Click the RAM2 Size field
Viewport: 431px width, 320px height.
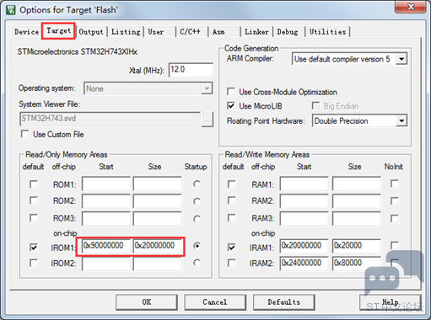pyautogui.click(x=357, y=201)
